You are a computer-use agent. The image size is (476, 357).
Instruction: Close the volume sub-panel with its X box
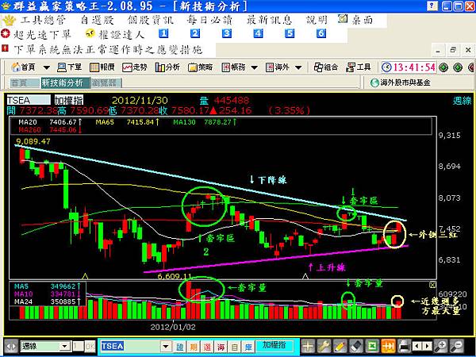point(432,285)
